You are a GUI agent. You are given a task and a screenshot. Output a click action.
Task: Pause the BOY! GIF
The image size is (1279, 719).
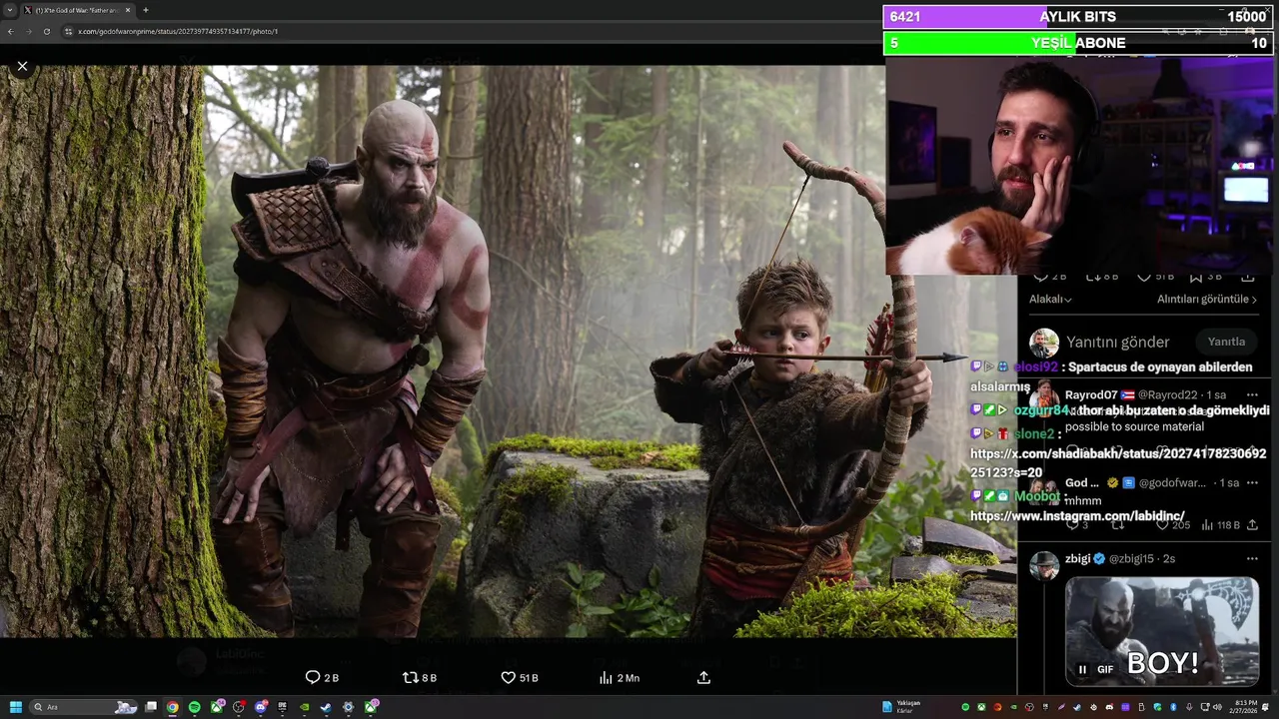click(x=1082, y=669)
